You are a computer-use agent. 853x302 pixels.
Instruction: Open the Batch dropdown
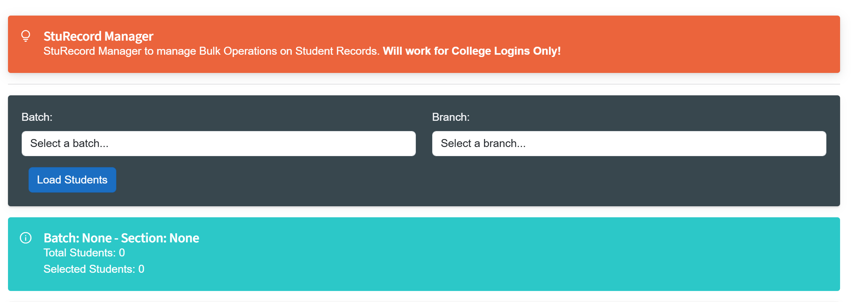pyautogui.click(x=219, y=144)
